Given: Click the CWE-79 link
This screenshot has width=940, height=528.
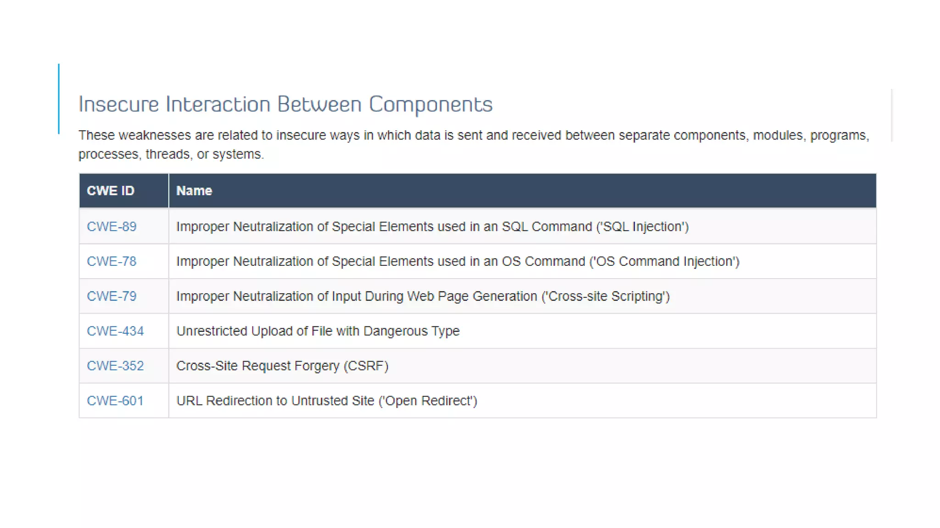Looking at the screenshot, I should [x=112, y=296].
